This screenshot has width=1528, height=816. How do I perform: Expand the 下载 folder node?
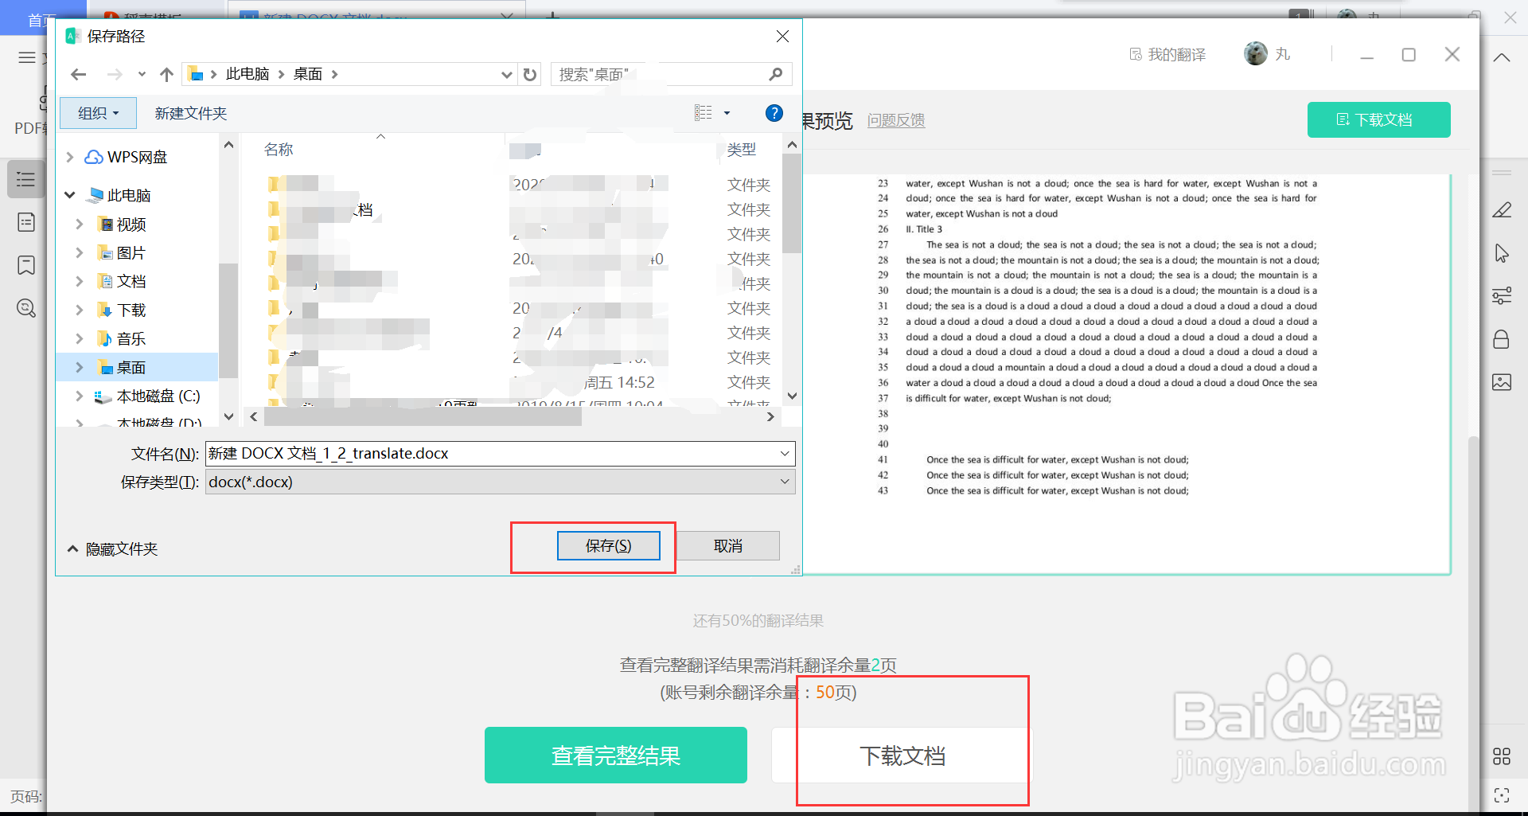[80, 310]
